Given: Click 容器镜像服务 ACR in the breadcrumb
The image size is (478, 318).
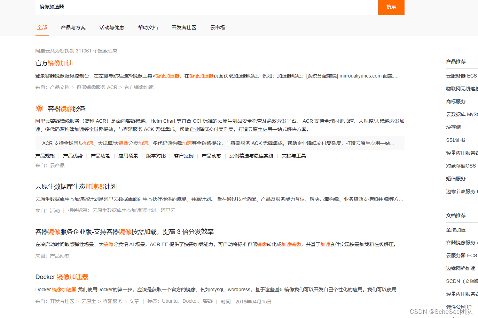Looking at the screenshot, I should click(97, 87).
